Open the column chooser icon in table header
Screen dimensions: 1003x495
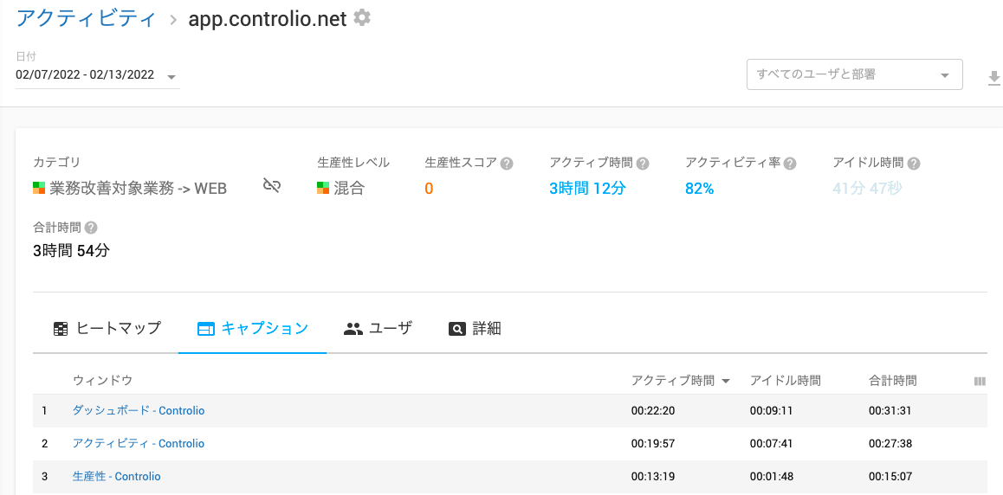[x=980, y=381]
